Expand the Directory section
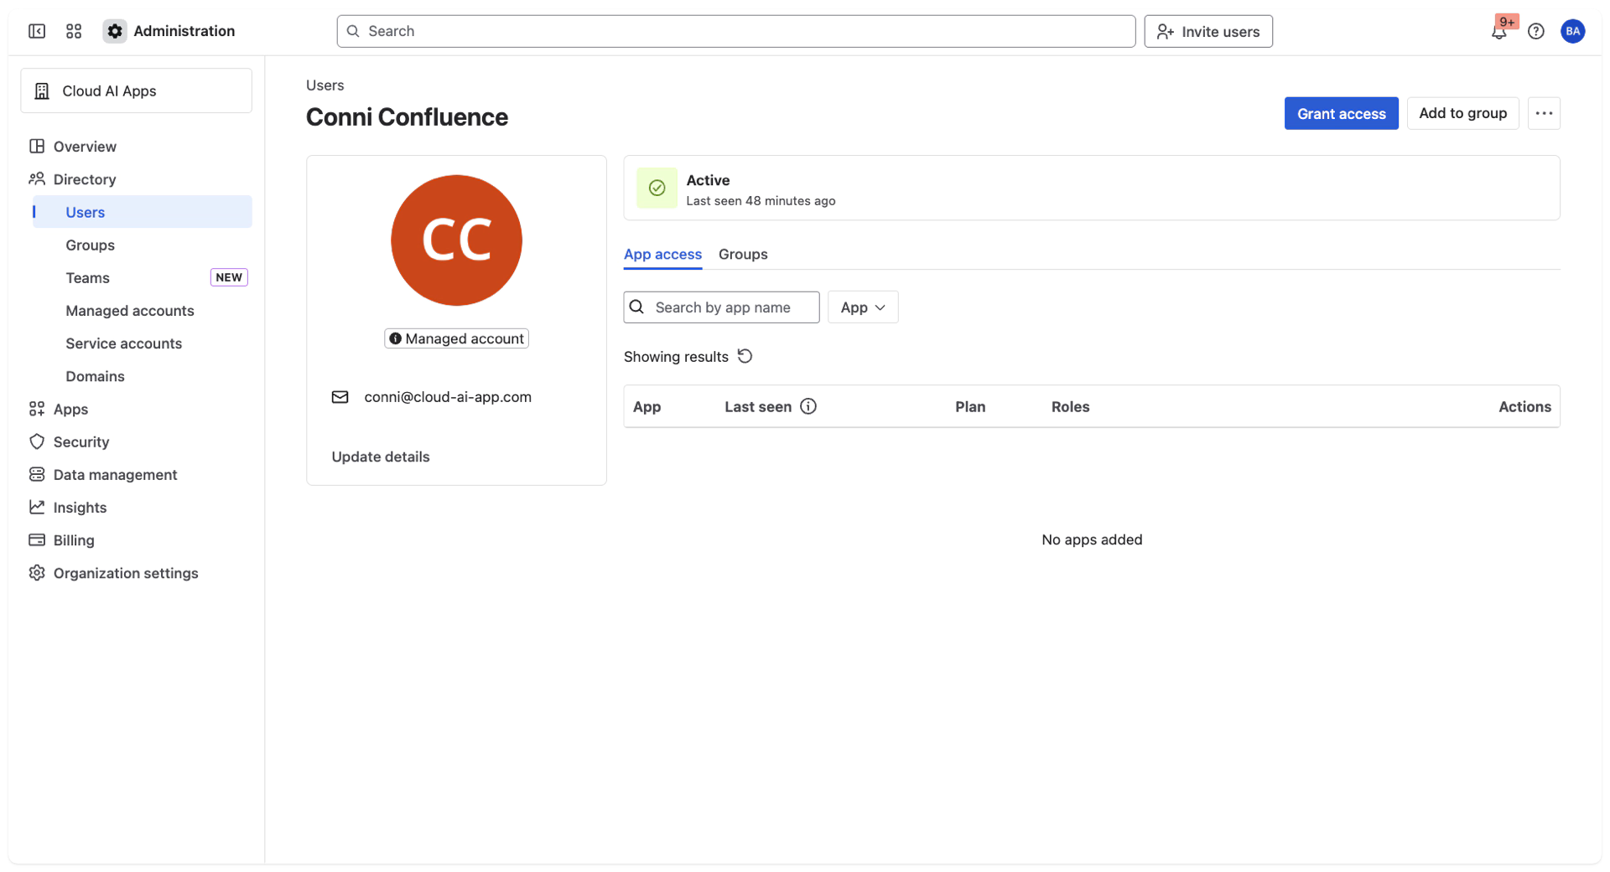 click(84, 179)
